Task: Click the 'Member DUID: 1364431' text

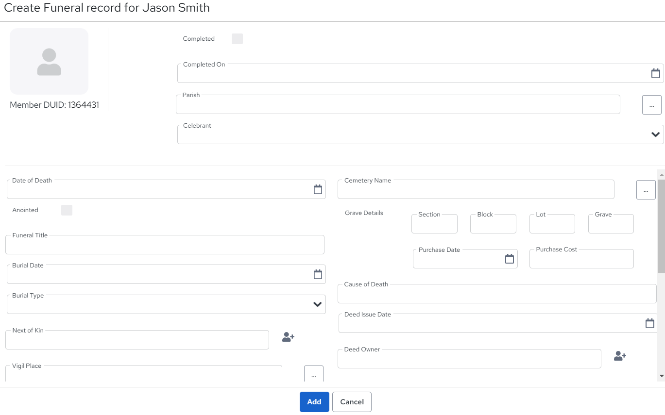Action: (54, 105)
